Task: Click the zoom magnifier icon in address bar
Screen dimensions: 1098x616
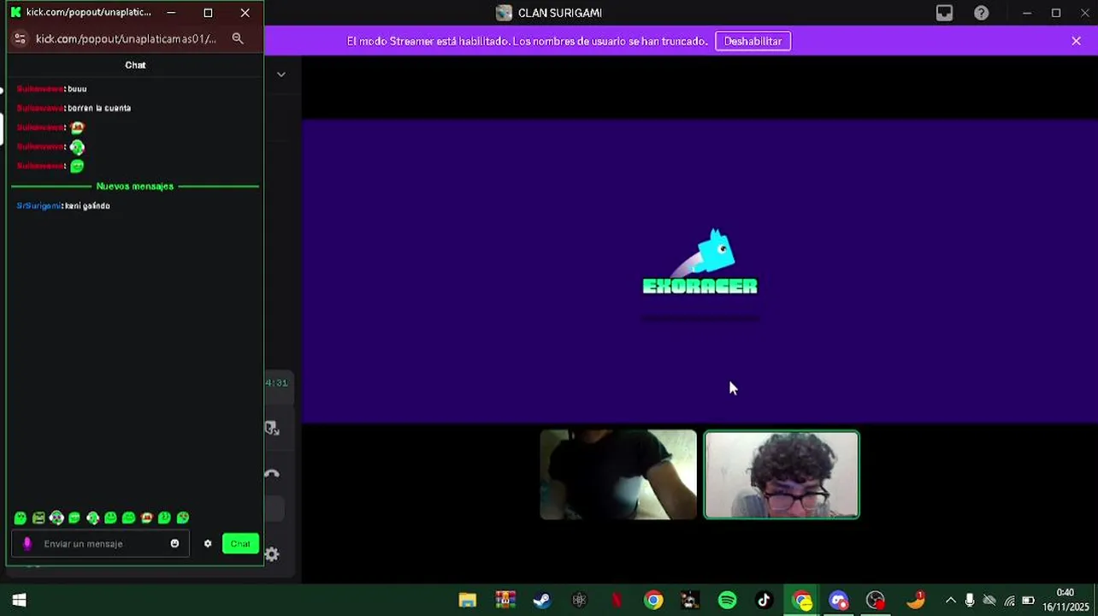Action: [x=238, y=38]
